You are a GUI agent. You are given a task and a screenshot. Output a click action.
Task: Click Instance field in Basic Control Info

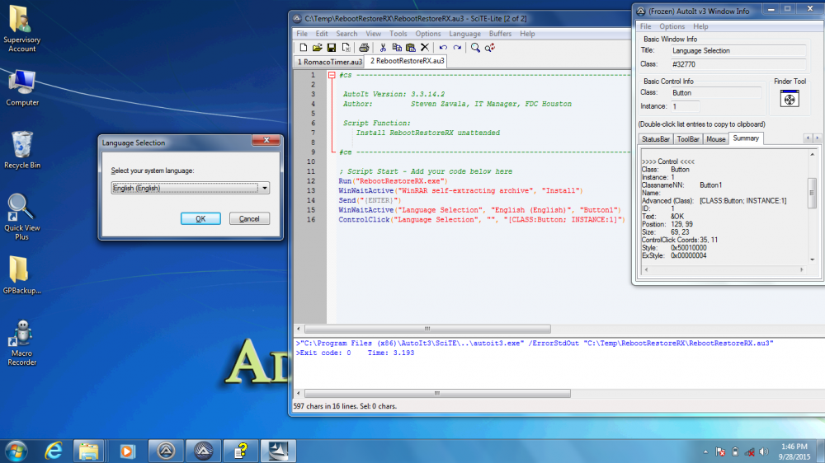tap(685, 106)
